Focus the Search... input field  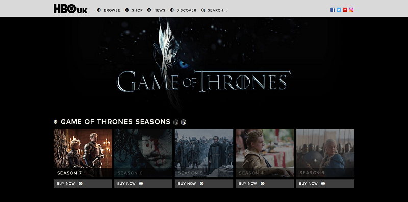(217, 10)
